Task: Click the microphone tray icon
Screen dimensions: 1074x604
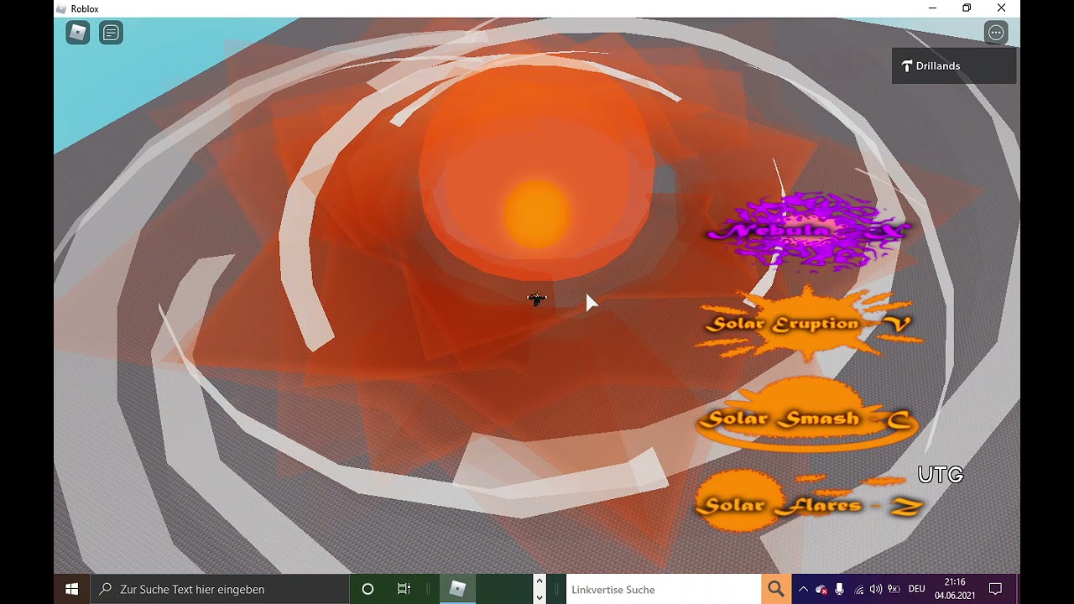Action: click(x=839, y=590)
